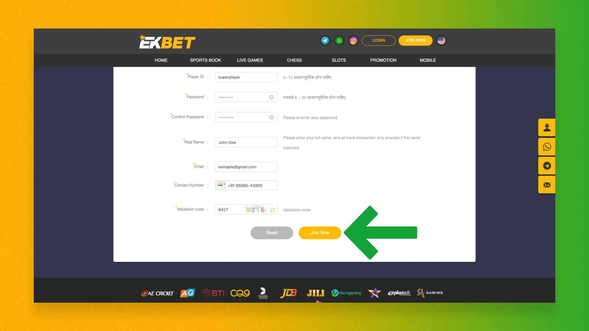Navigate to PROMOTION menu section
This screenshot has height=331, width=589.
[x=383, y=60]
